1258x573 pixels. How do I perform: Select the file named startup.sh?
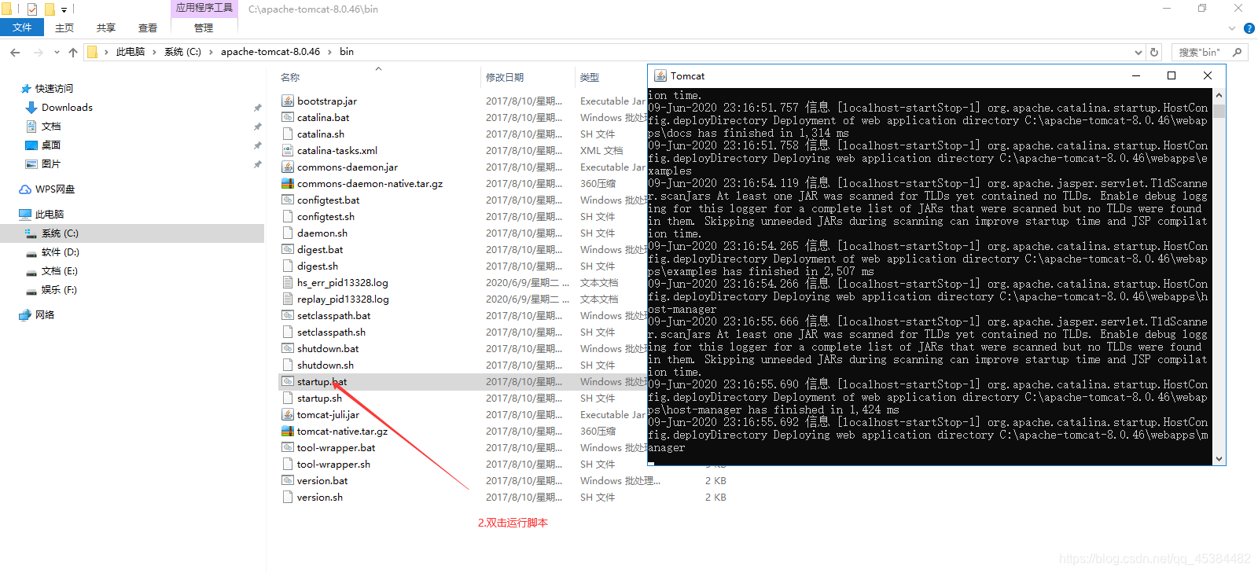(x=319, y=398)
